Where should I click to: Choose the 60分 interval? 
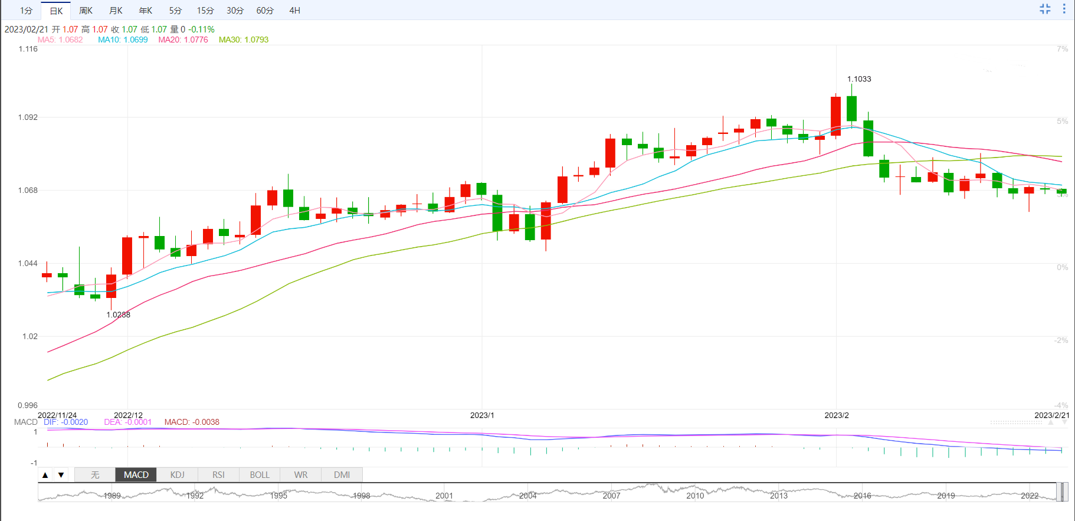coord(265,11)
